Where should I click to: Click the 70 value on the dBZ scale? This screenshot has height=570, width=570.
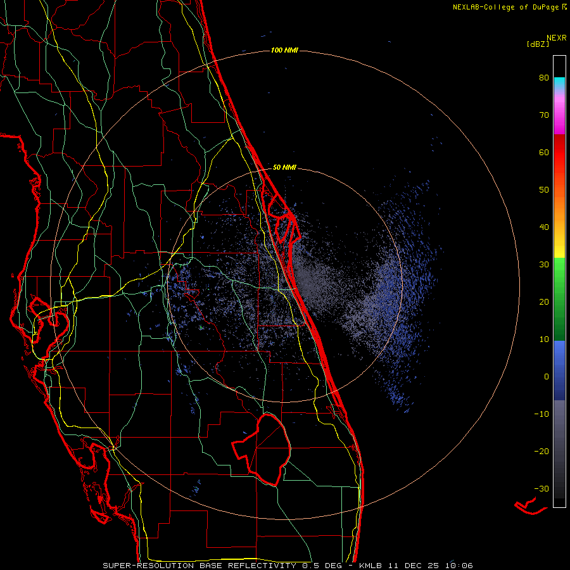click(x=544, y=115)
